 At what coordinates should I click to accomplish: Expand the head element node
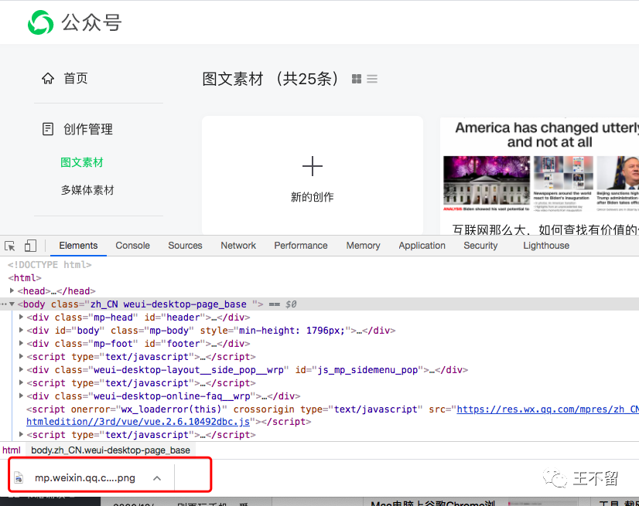[12, 291]
